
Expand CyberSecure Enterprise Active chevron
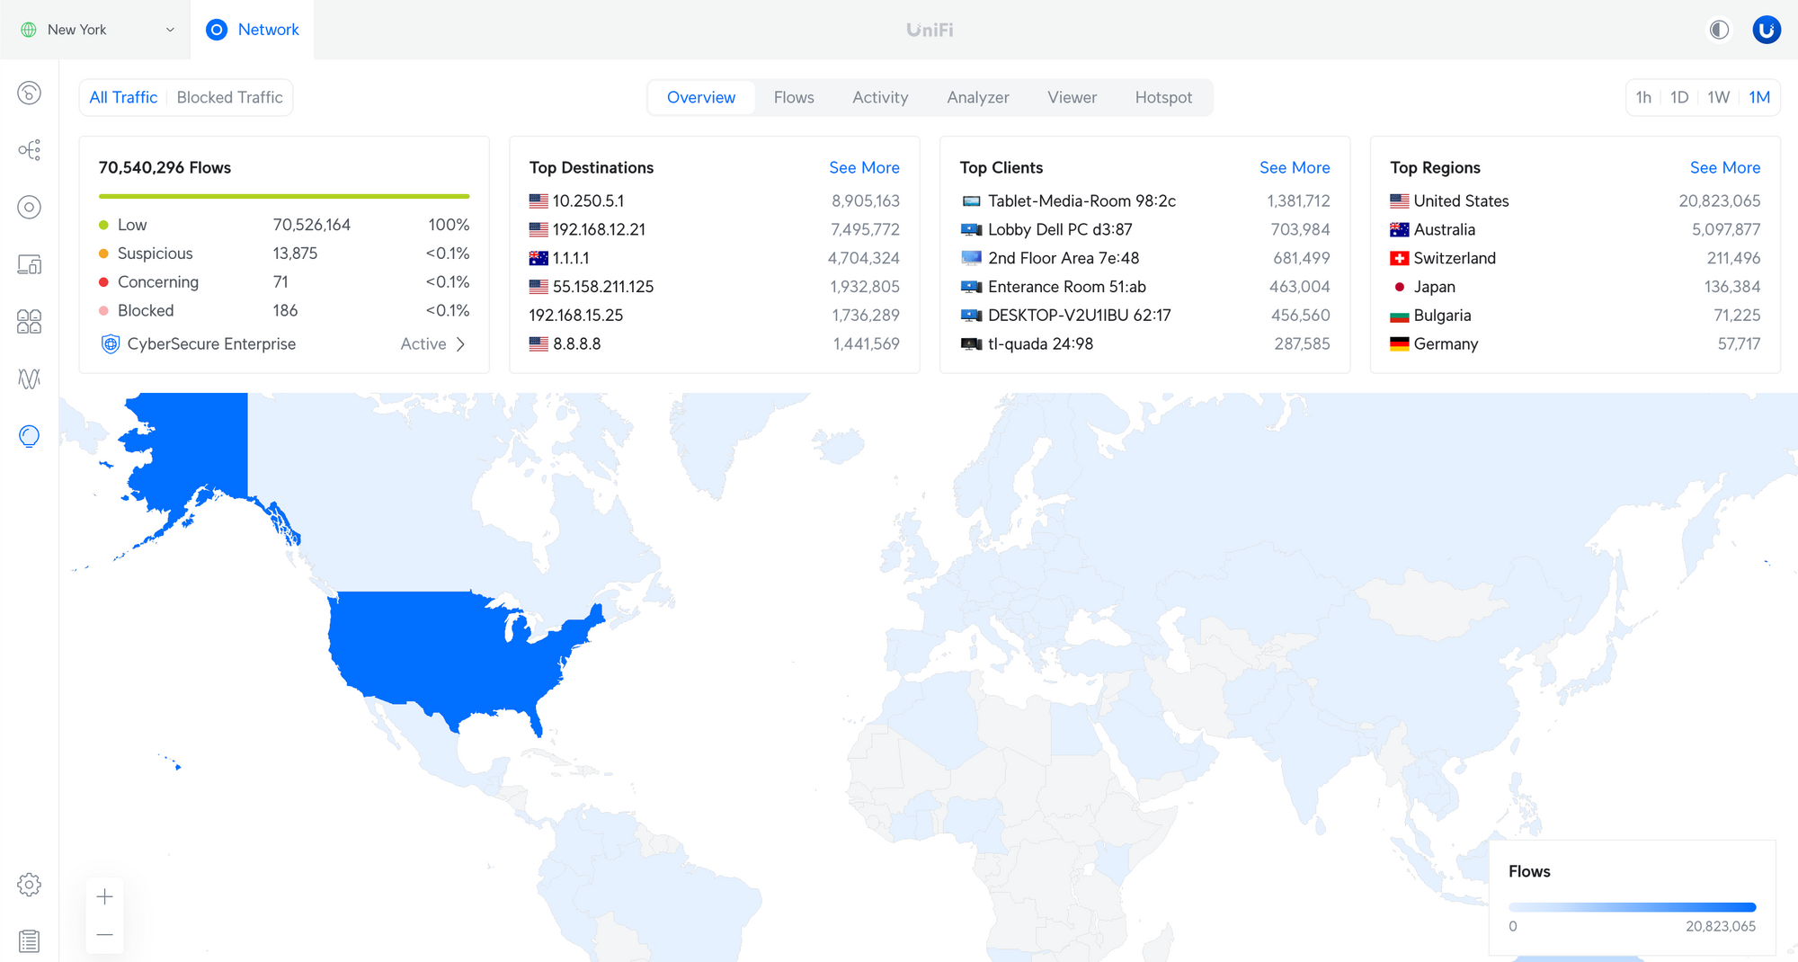460,344
